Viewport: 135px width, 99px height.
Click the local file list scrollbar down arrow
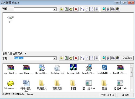click(132, 90)
